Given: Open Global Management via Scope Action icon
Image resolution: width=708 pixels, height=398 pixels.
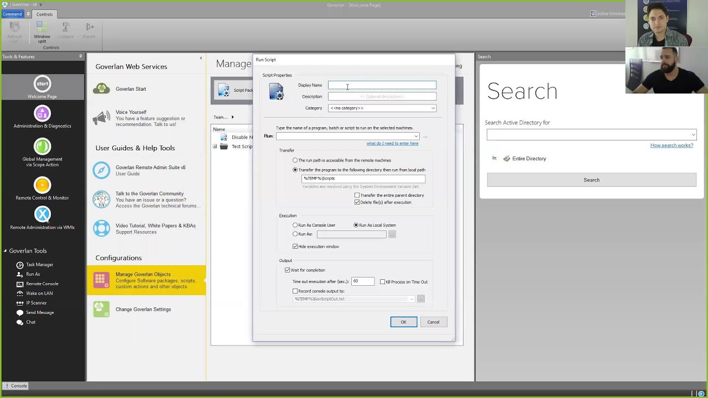Looking at the screenshot, I should click(x=42, y=146).
